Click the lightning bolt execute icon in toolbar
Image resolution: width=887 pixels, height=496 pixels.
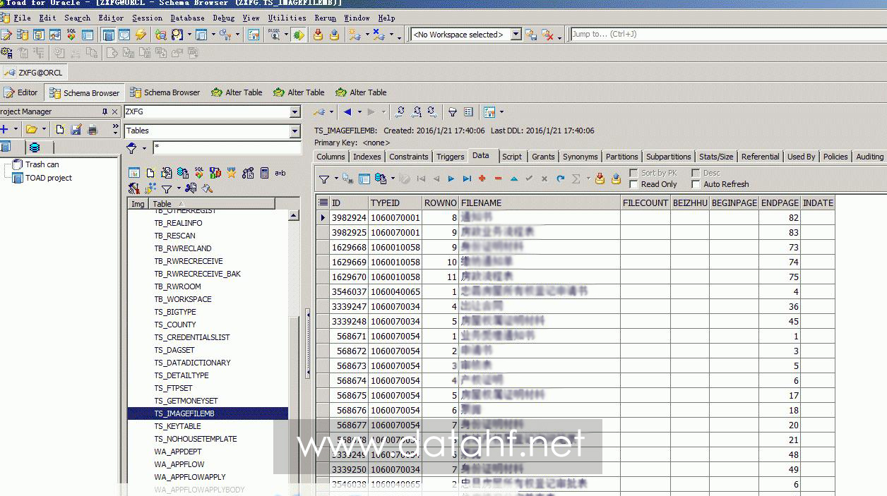pos(141,35)
